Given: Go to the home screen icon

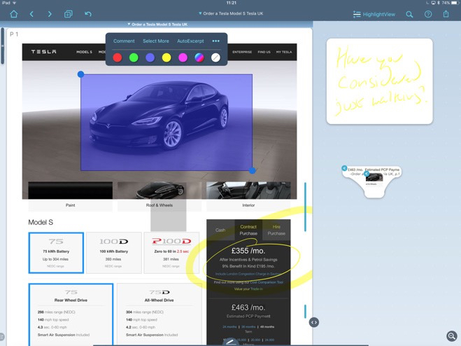Looking at the screenshot, I should [x=13, y=14].
